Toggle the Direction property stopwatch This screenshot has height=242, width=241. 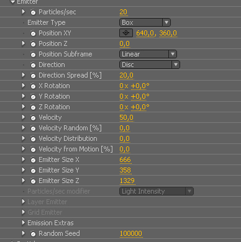pos(33,65)
